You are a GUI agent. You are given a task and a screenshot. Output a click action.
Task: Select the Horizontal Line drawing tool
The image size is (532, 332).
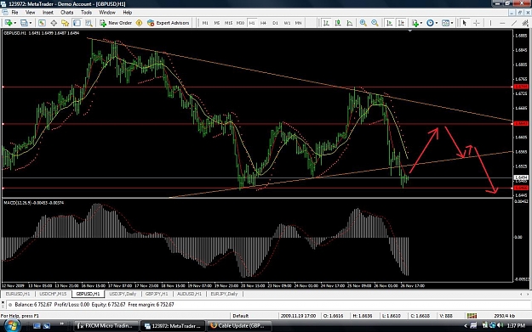tap(502, 23)
